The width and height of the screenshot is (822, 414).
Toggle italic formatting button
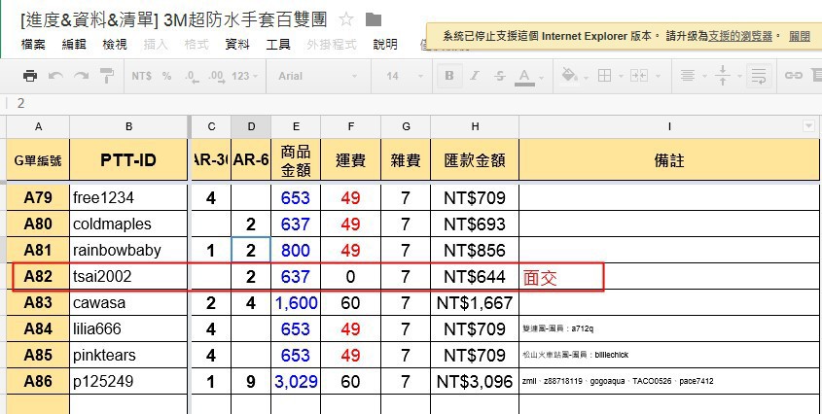(x=475, y=76)
